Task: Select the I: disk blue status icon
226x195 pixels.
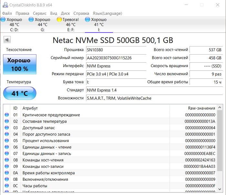Action: [87, 19]
